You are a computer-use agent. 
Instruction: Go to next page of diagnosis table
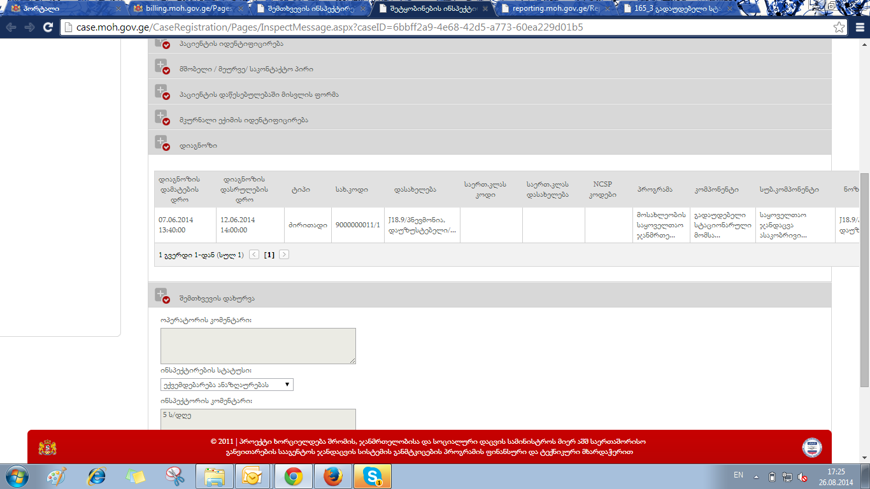tap(284, 255)
